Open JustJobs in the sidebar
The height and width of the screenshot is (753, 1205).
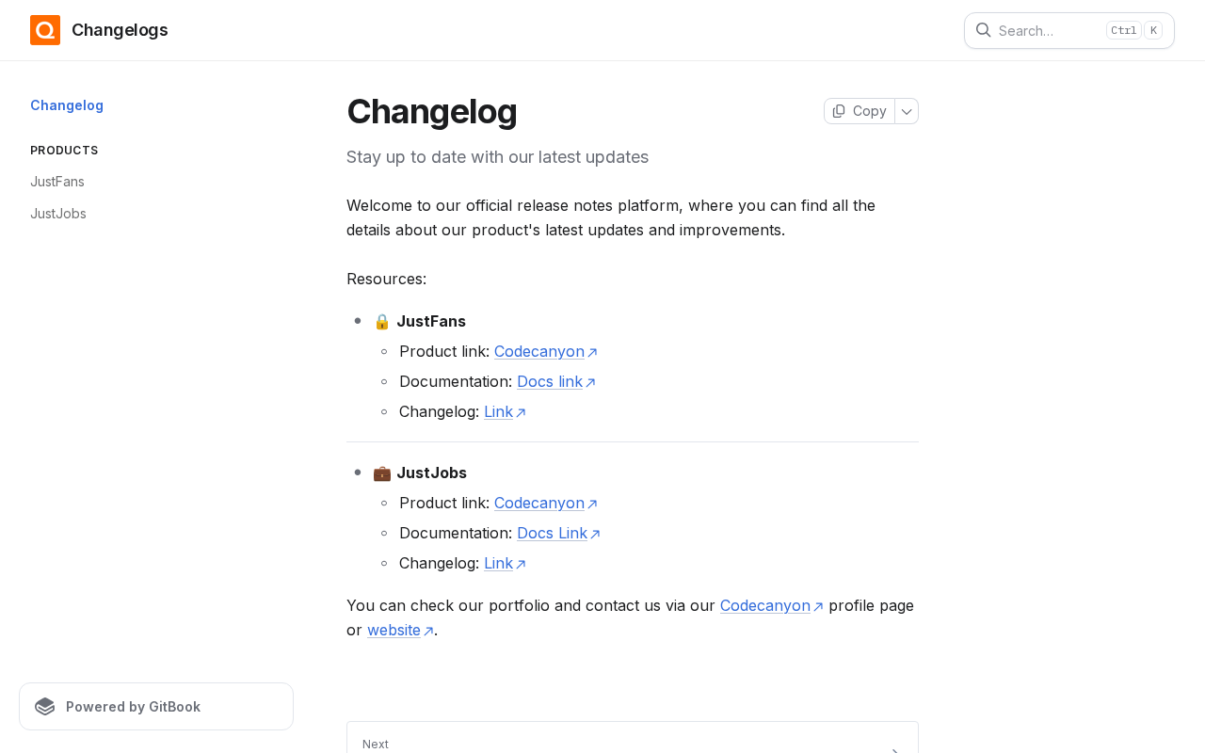(x=58, y=214)
